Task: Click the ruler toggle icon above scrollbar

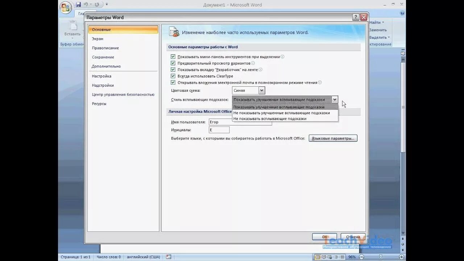Action: pyautogui.click(x=403, y=53)
